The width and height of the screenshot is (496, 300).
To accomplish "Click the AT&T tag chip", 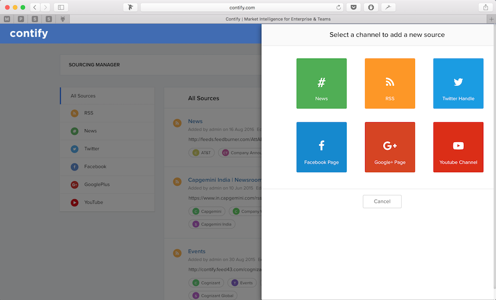I will [x=202, y=153].
